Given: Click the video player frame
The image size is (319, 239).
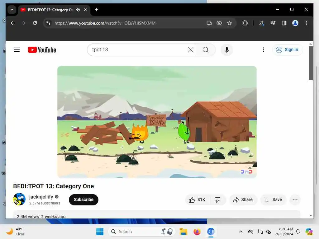Looking at the screenshot, I should coord(157,122).
